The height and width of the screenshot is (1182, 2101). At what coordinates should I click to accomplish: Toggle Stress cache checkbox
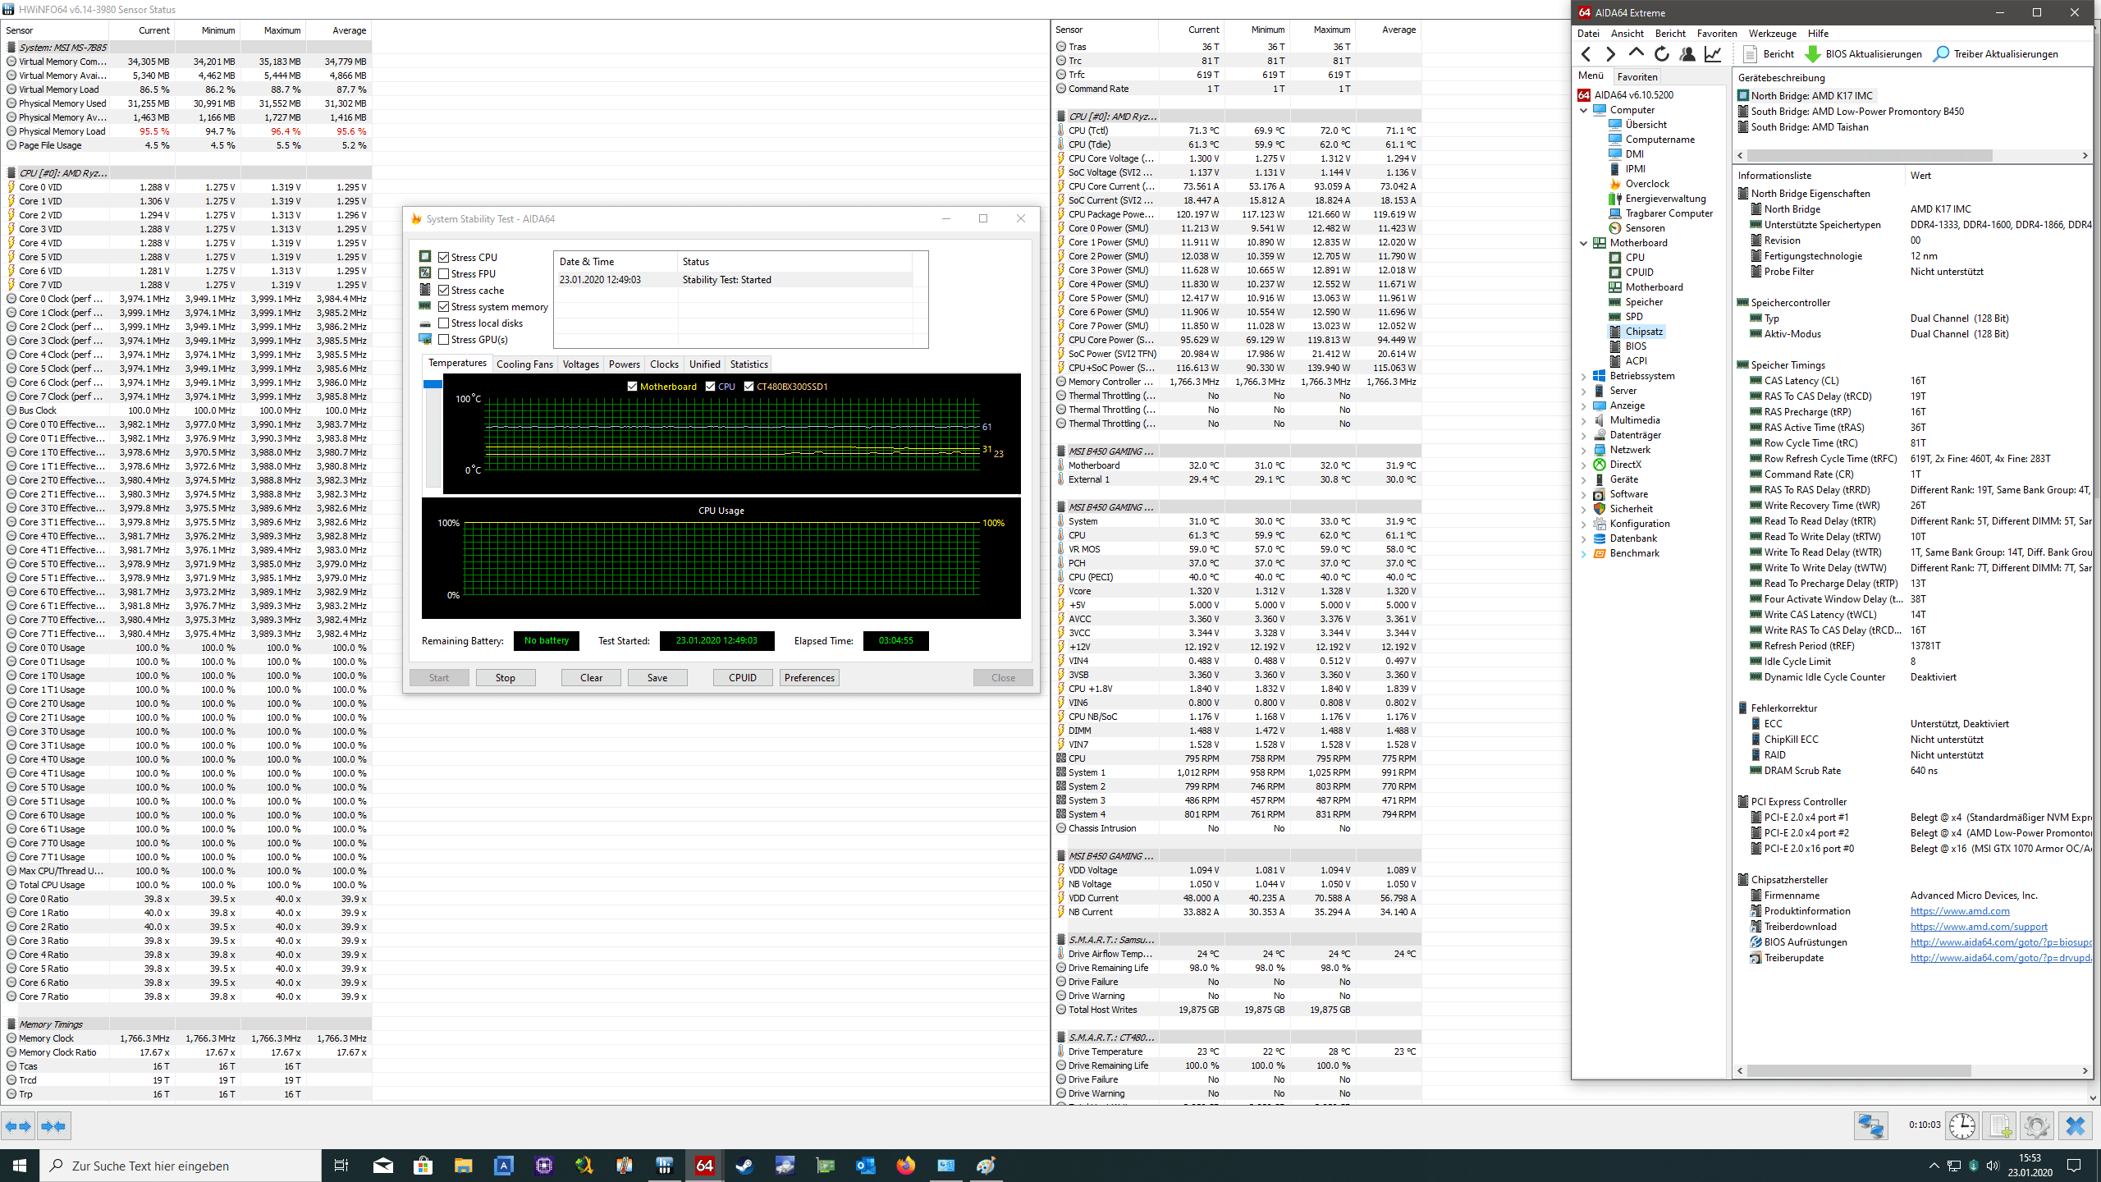443,291
